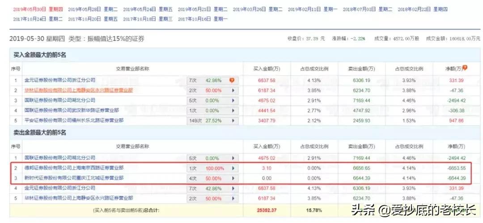Open highlighted 华林证券上海静安区永兴路 link in 买入 table

tap(79, 90)
